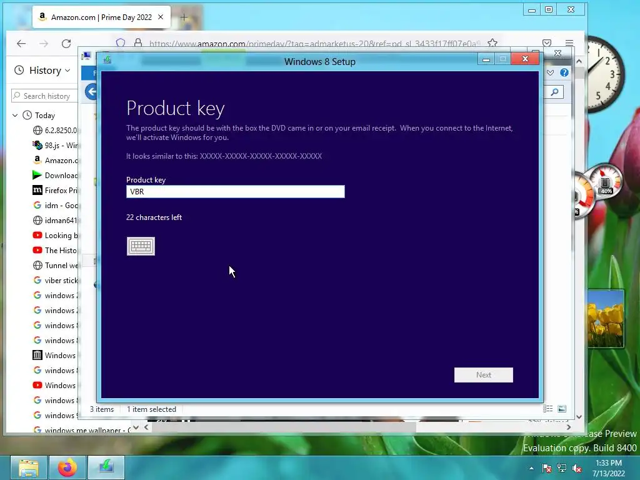Click the horizontal scrollbar right arrow
The image size is (640, 480).
[569, 427]
